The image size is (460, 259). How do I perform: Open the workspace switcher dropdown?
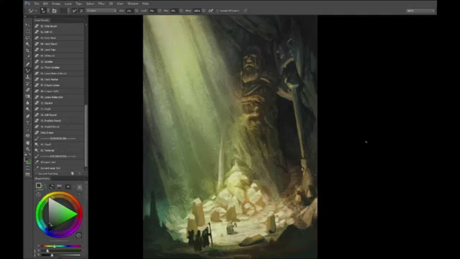click(420, 11)
